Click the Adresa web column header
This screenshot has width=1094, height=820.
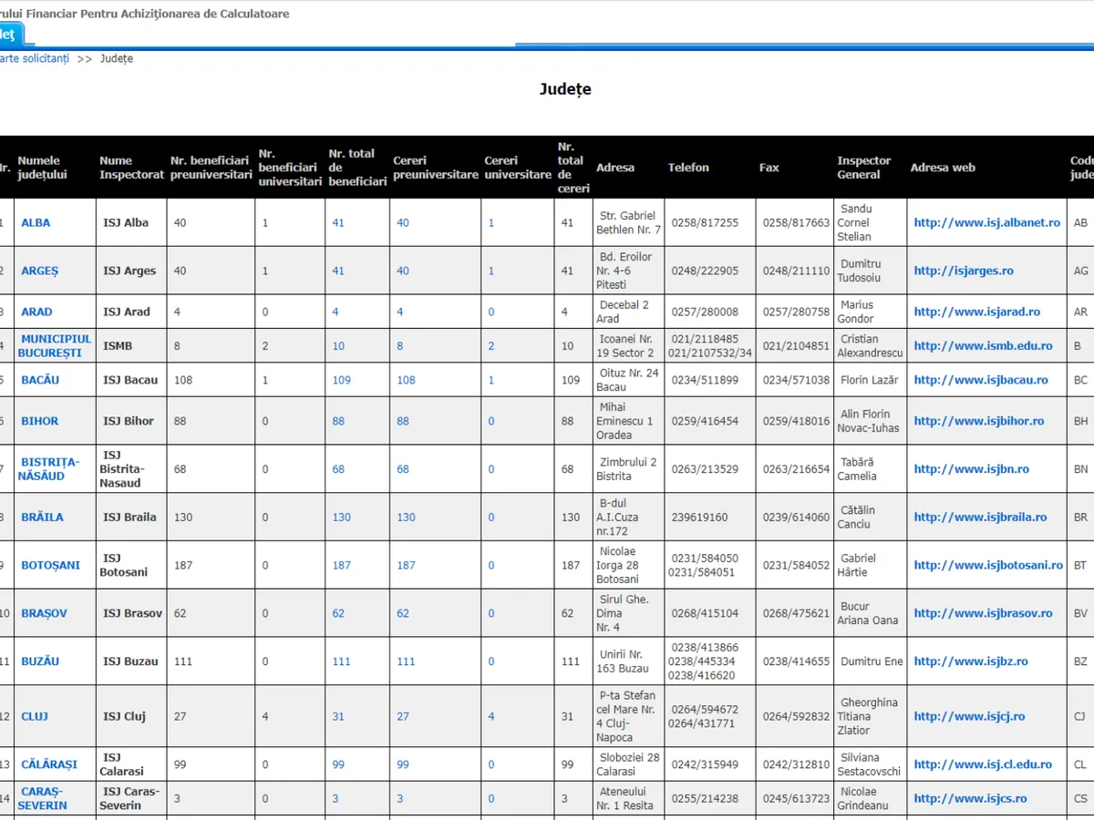pos(943,168)
